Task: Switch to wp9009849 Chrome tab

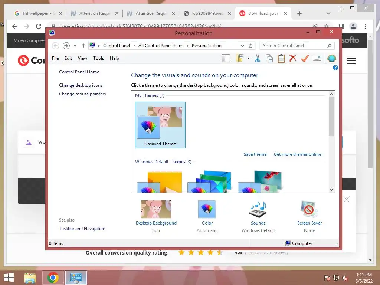Action: [x=207, y=13]
